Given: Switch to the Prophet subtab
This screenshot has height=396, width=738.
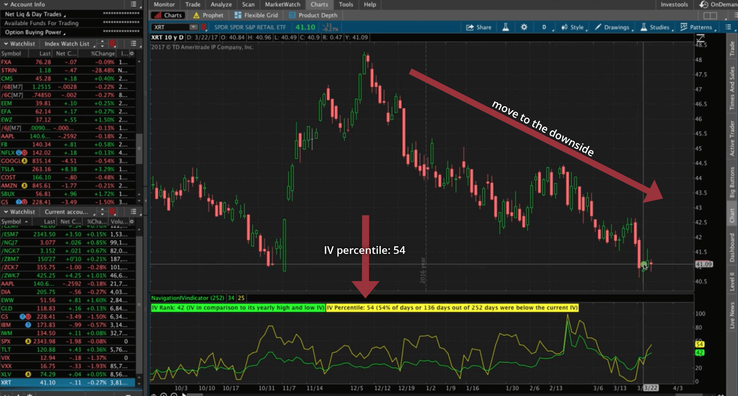Looking at the screenshot, I should pyautogui.click(x=208, y=15).
